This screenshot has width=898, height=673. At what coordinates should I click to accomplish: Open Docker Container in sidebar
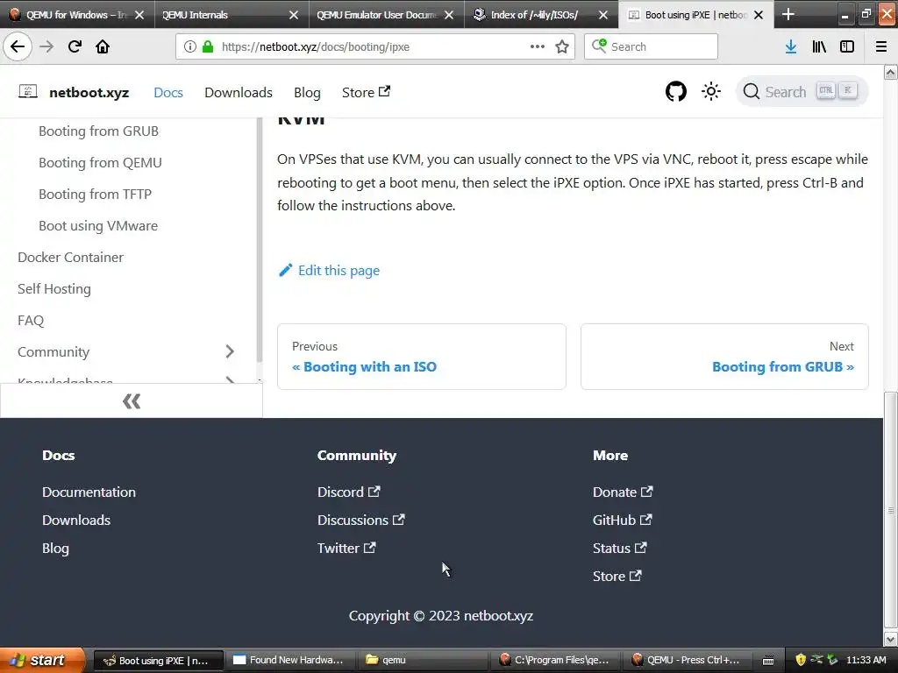point(70,257)
